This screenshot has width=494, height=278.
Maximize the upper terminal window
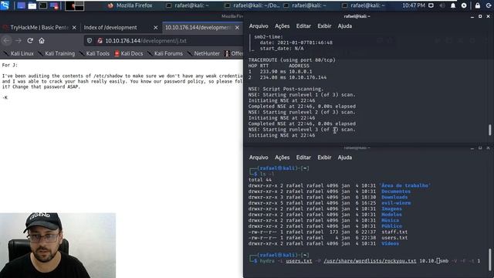[480, 16]
